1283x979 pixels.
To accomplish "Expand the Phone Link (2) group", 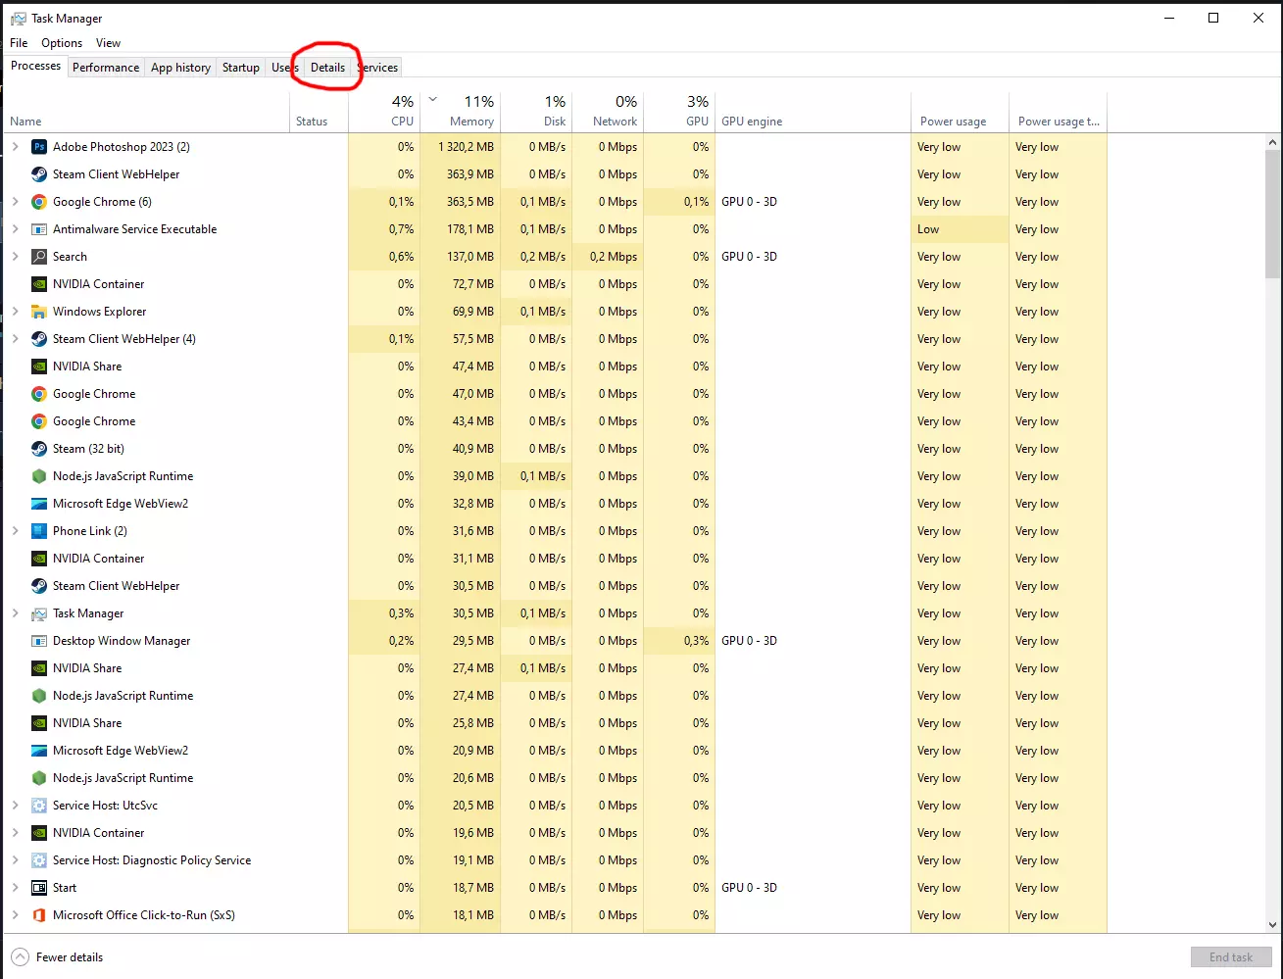I will coord(15,531).
